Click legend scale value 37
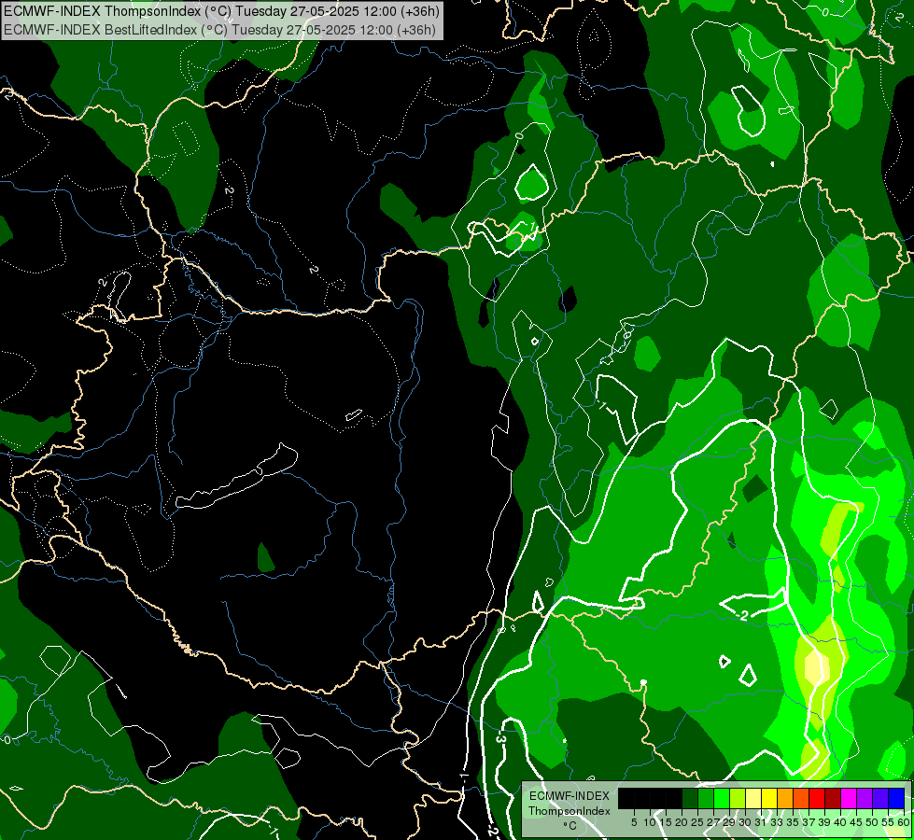The width and height of the screenshot is (914, 840). click(809, 822)
